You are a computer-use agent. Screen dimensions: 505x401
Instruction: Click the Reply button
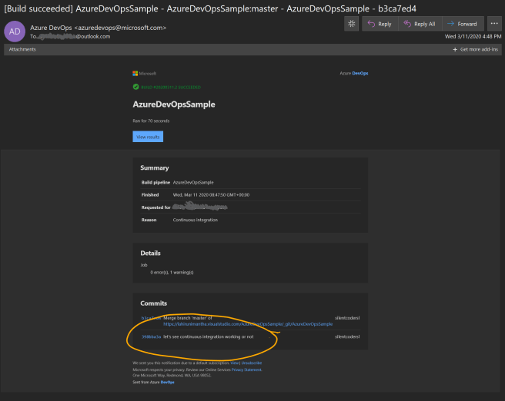pos(379,24)
